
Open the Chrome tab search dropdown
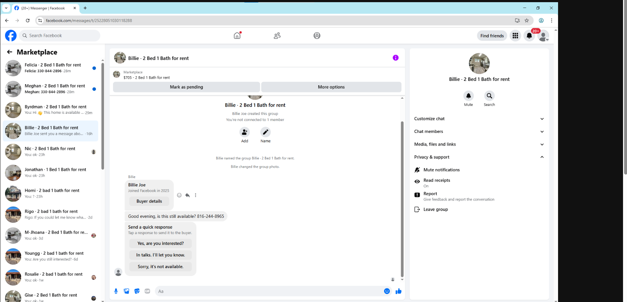pos(6,8)
